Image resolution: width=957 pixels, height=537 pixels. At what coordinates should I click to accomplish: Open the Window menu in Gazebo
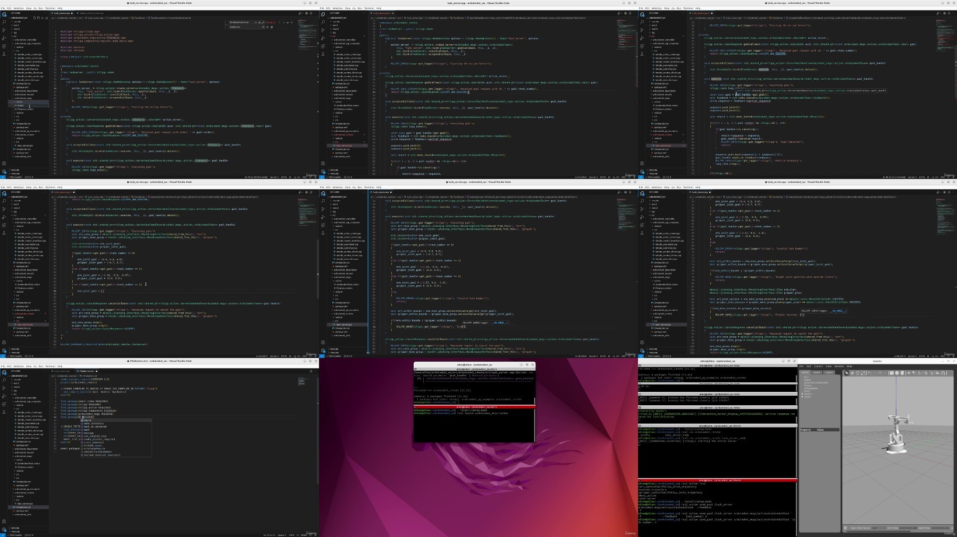(839, 366)
